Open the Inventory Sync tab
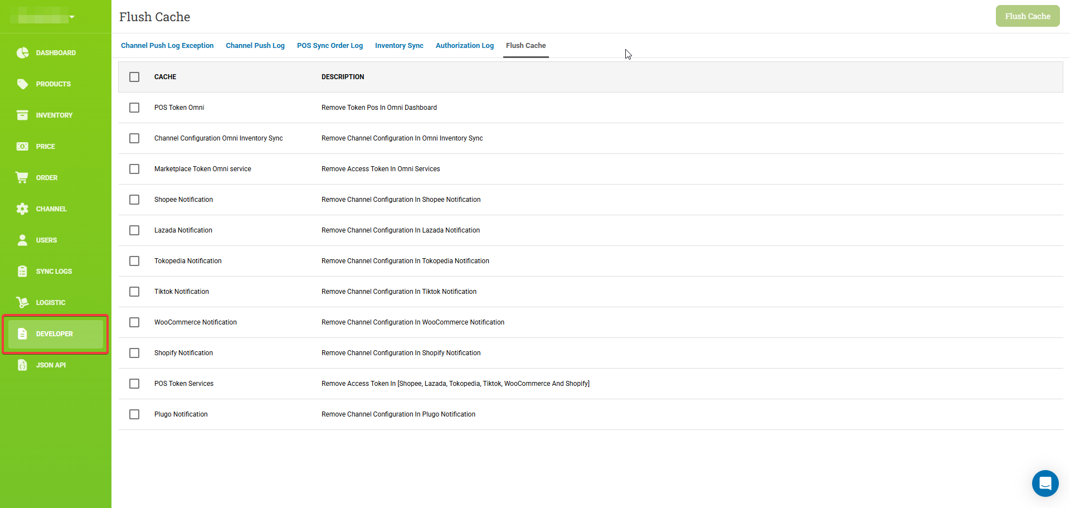The image size is (1070, 508). pos(399,46)
